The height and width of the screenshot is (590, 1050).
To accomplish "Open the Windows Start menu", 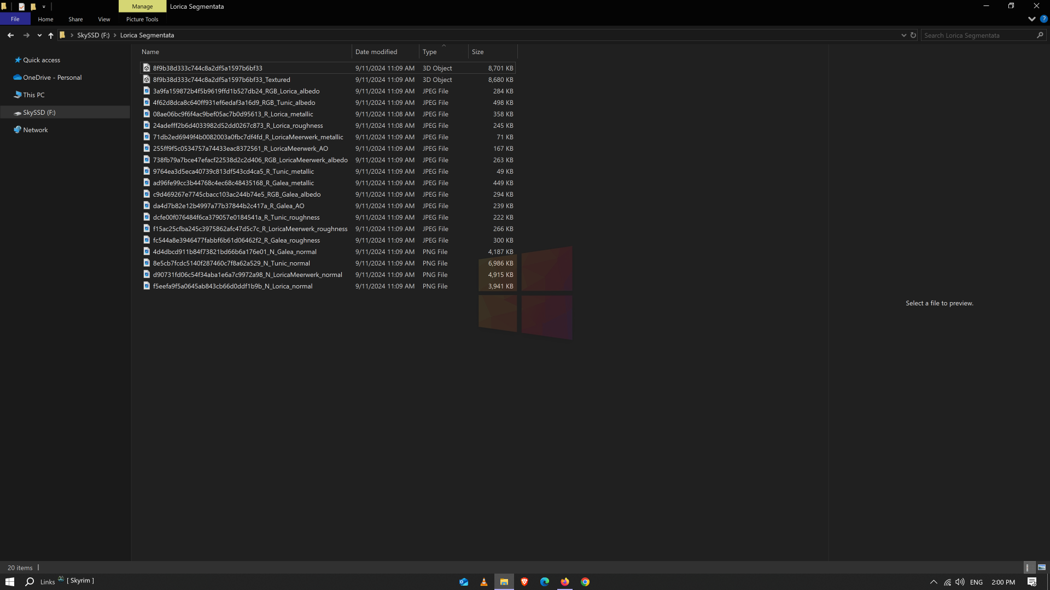I will [10, 582].
